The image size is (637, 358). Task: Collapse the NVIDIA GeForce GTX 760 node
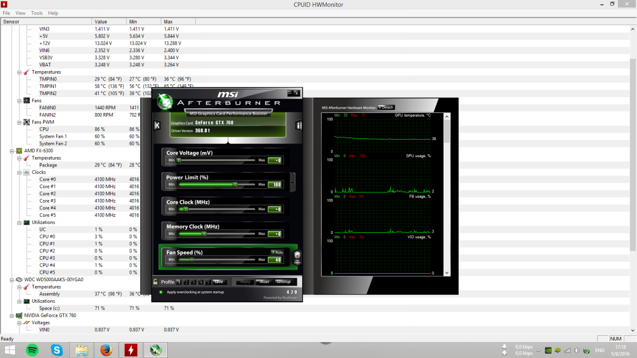pos(12,315)
